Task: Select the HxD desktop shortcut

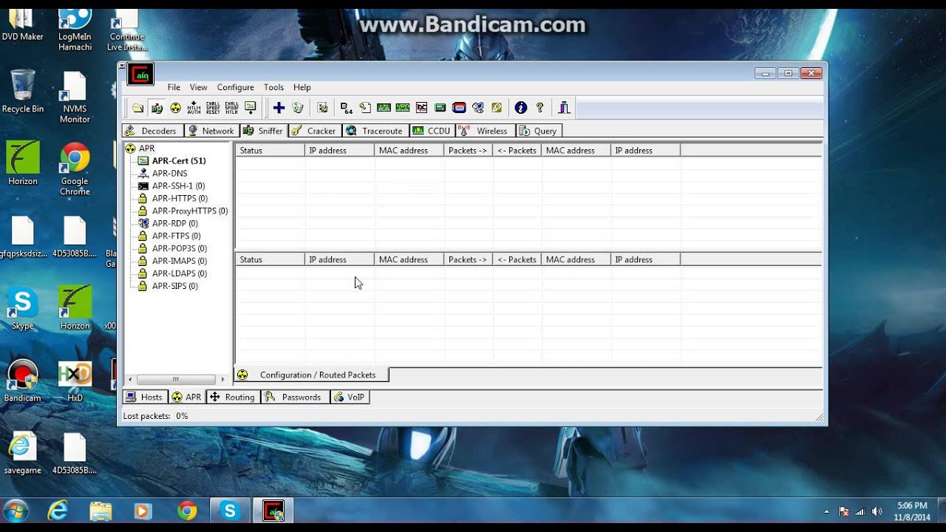Action: pos(75,381)
